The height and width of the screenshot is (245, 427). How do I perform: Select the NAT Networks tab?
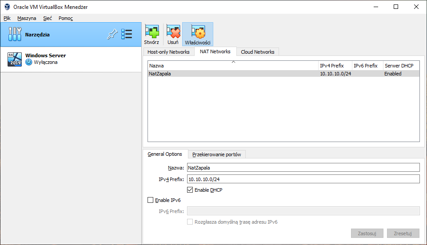click(x=215, y=51)
